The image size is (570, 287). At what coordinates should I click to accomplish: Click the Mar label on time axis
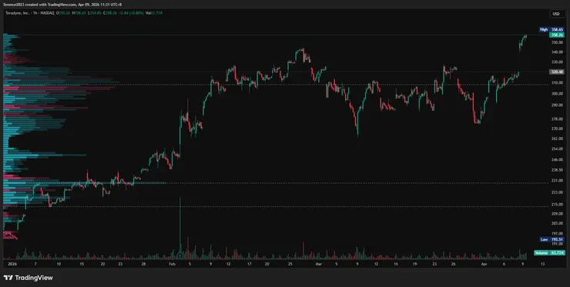coord(318,264)
